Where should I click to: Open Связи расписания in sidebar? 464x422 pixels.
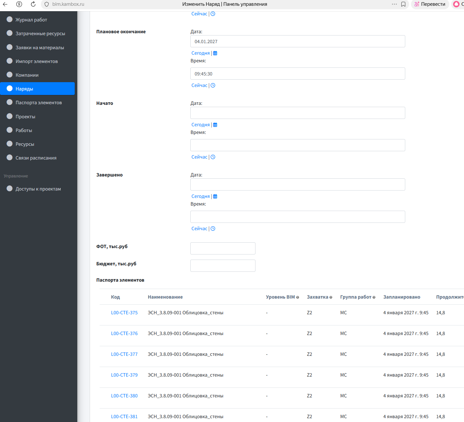pos(37,158)
